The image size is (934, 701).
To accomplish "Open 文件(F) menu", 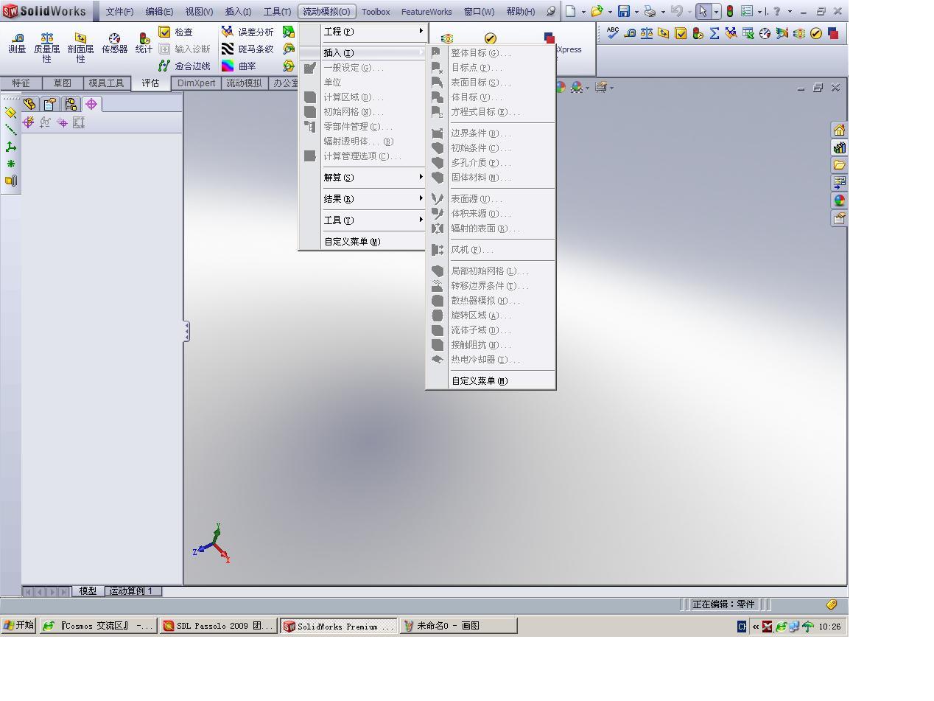I will click(119, 12).
